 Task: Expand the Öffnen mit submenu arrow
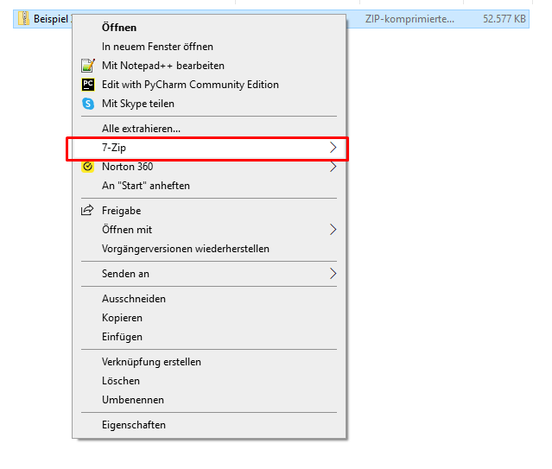(333, 230)
